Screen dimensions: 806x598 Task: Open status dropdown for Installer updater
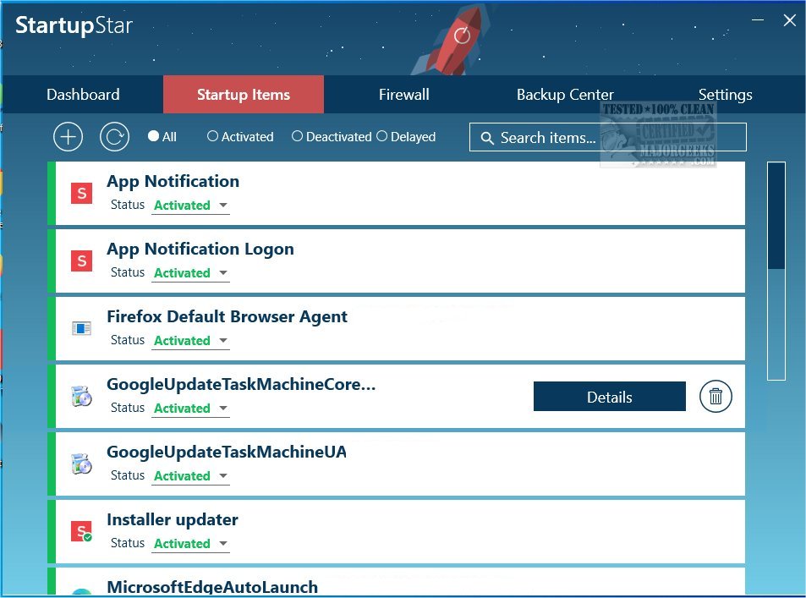190,544
